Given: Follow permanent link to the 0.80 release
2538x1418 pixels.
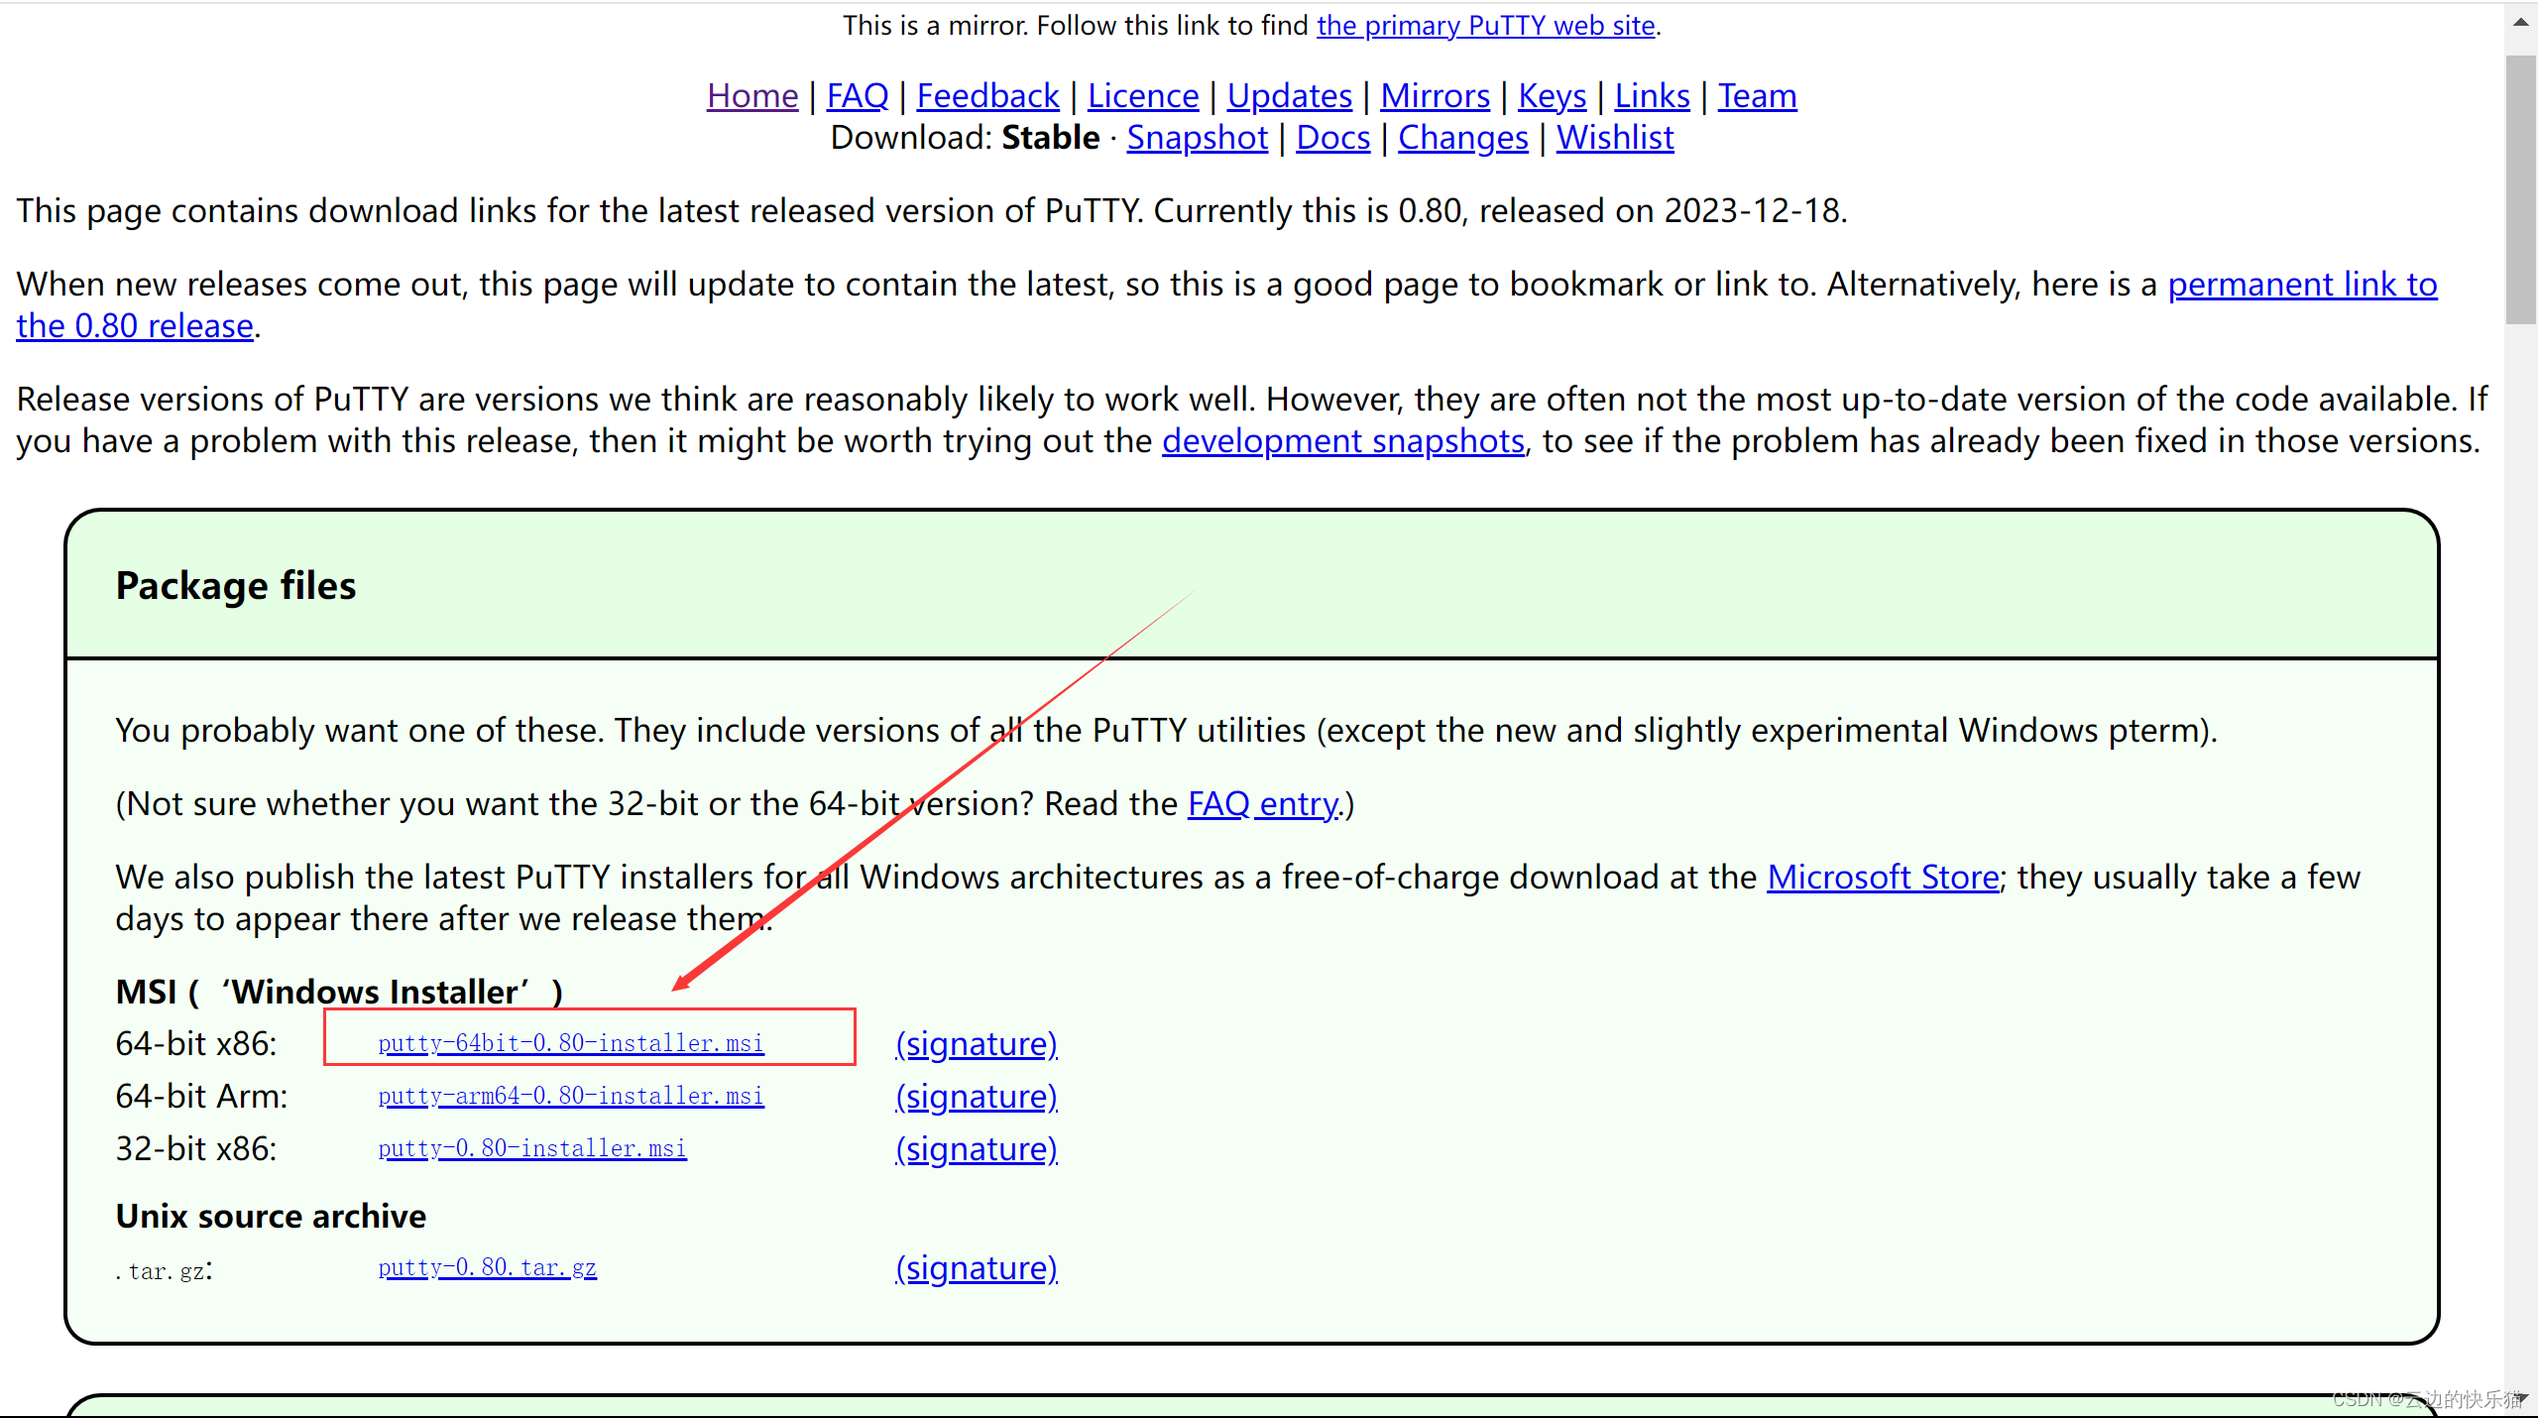Looking at the screenshot, I should pos(2302,285).
